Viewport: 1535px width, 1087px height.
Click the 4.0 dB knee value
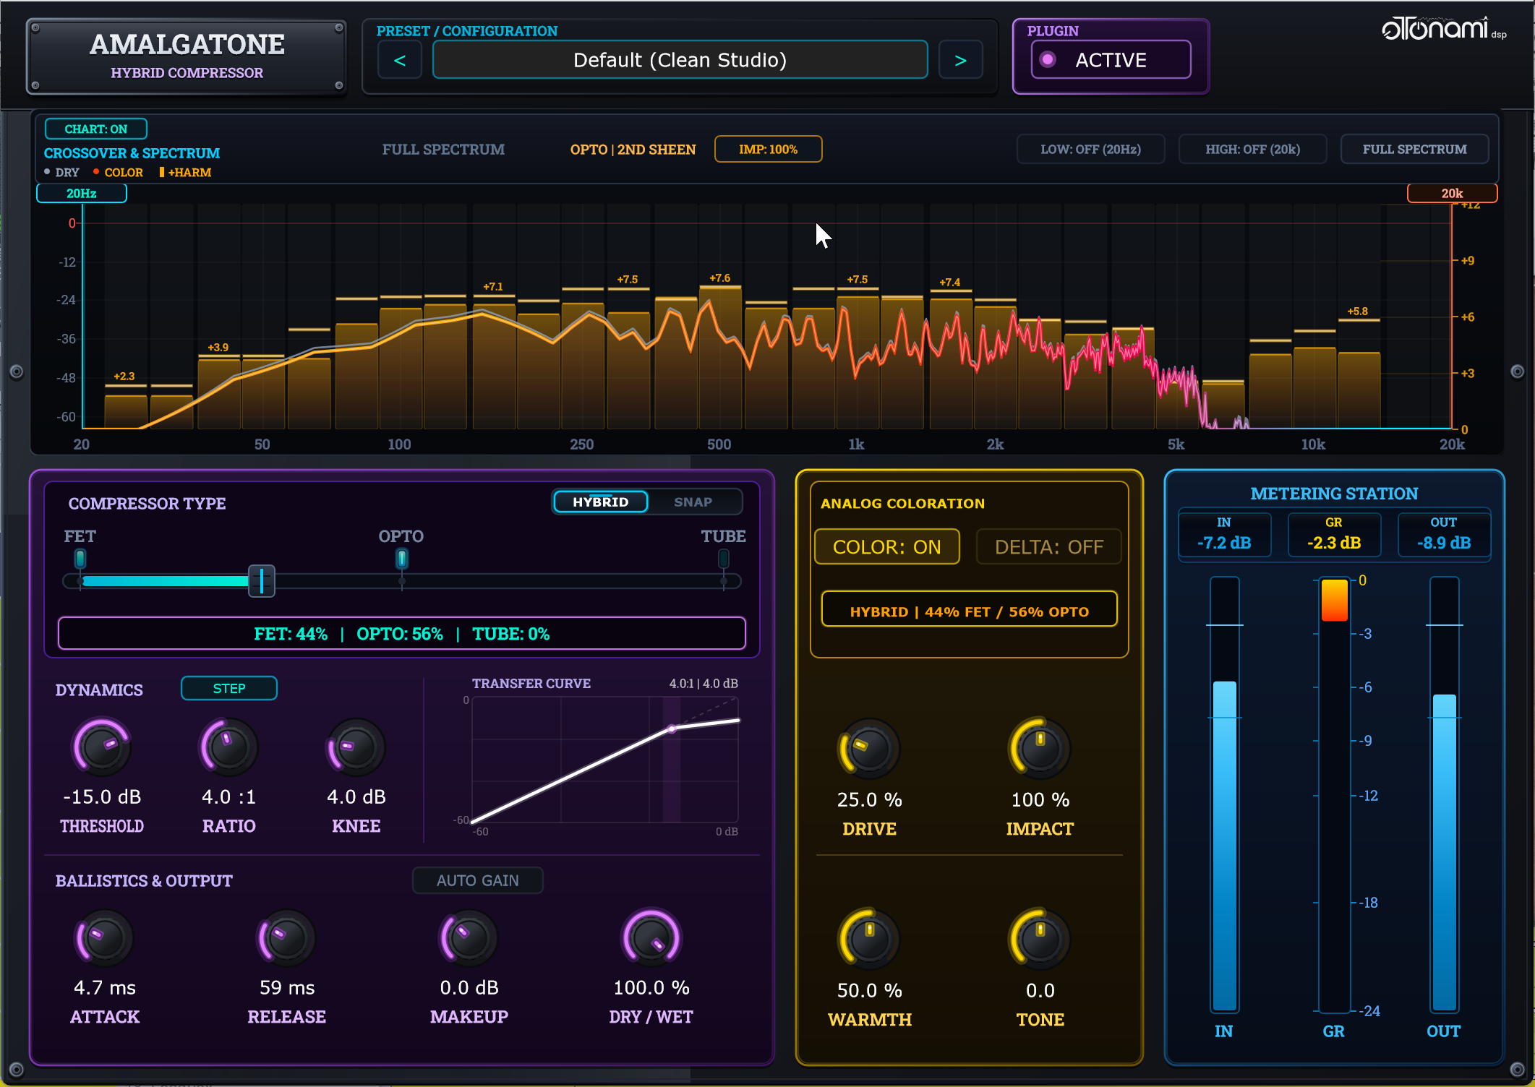(356, 796)
